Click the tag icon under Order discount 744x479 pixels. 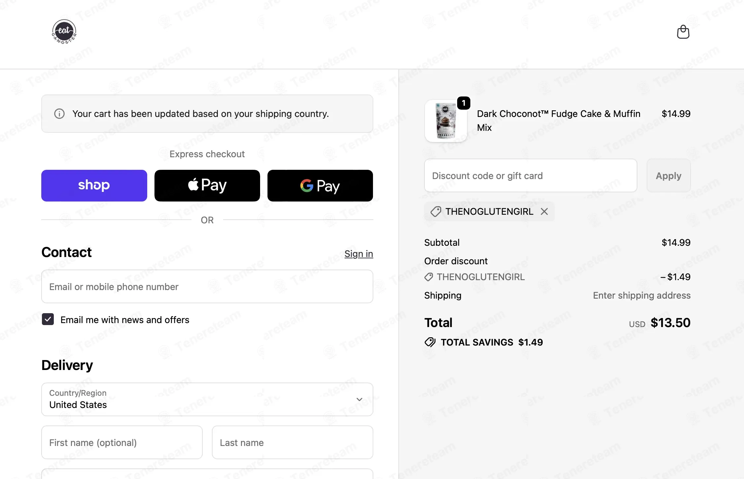click(x=428, y=277)
